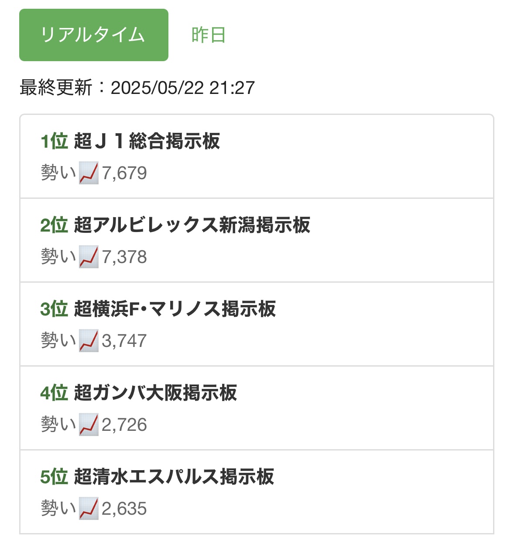Open 超清水エスパルス掲示板 link

[x=174, y=477]
